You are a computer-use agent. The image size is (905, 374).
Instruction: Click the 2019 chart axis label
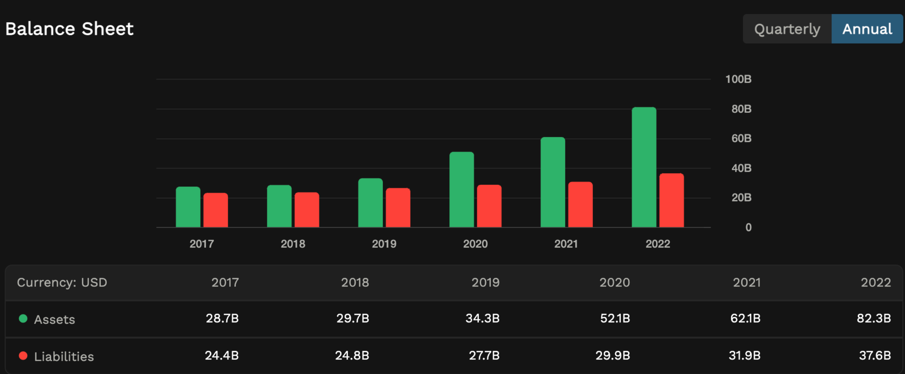(384, 244)
